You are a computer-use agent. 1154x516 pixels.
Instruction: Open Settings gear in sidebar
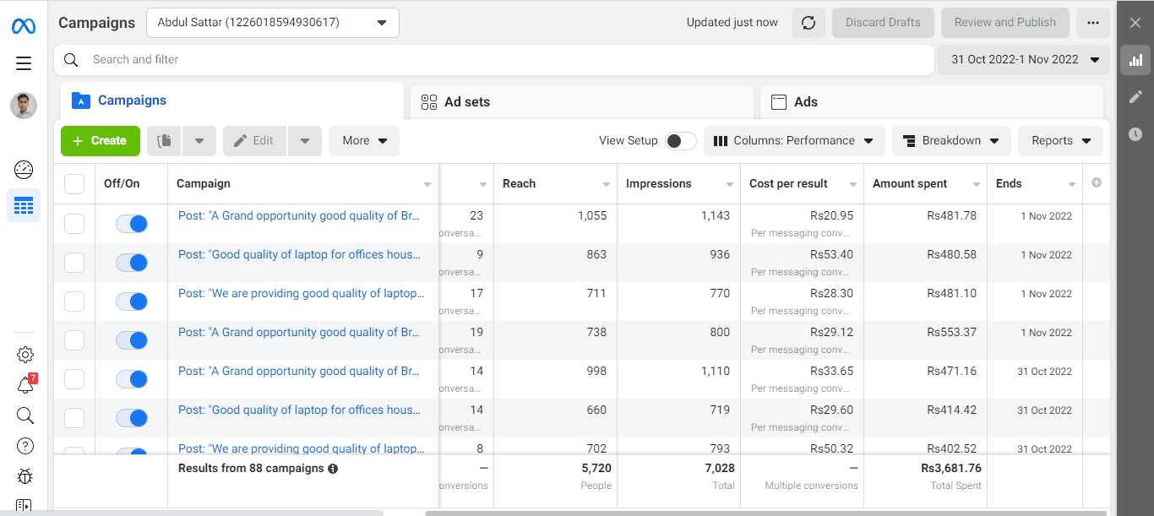click(24, 355)
